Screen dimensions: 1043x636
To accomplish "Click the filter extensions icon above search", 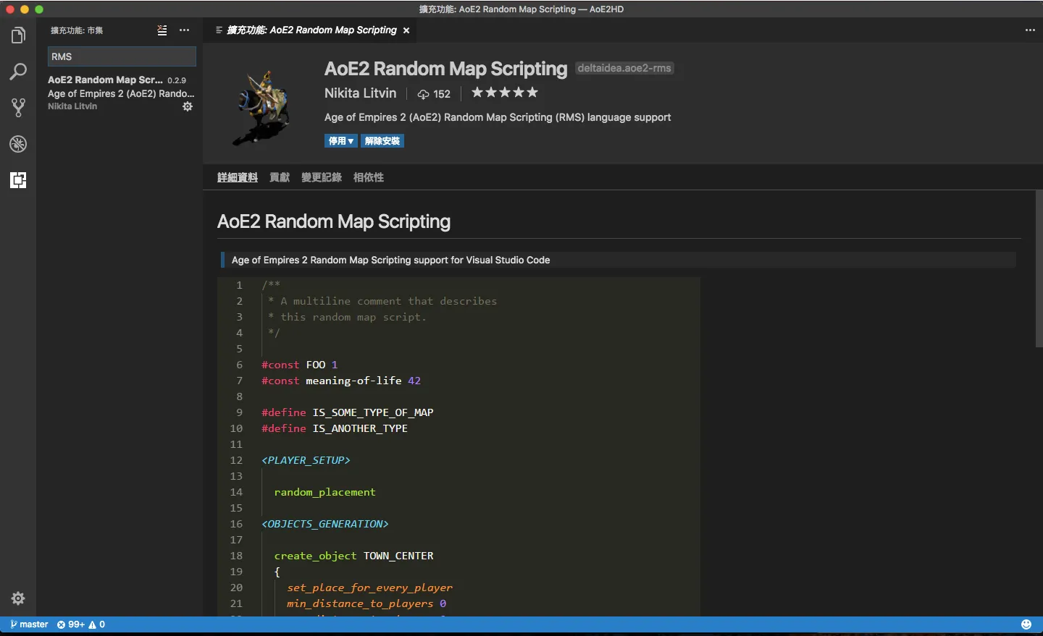I will (162, 30).
